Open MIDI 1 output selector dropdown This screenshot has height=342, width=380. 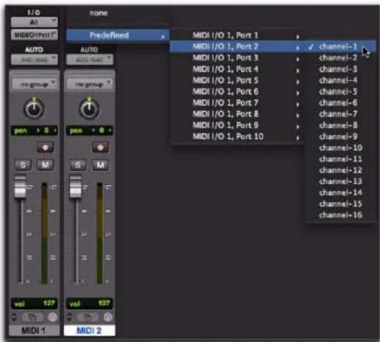34,34
